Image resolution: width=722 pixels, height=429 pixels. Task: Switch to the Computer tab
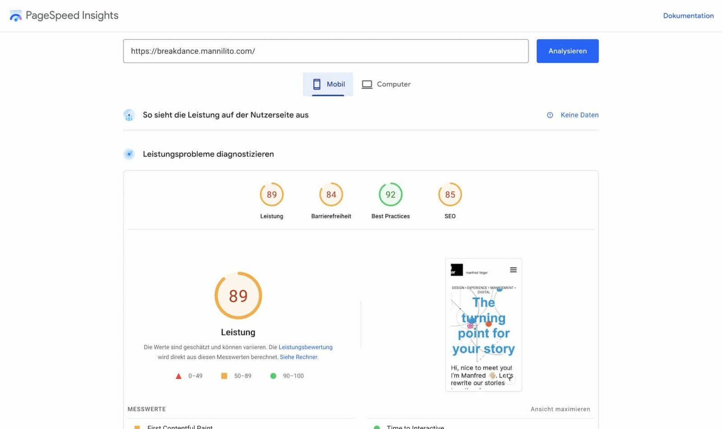pyautogui.click(x=386, y=84)
